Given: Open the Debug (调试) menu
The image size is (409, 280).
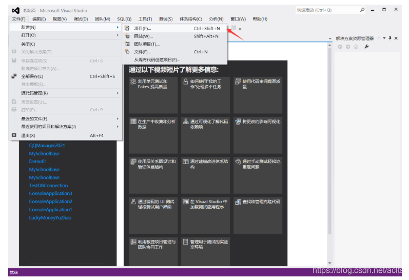Looking at the screenshot, I should point(81,19).
